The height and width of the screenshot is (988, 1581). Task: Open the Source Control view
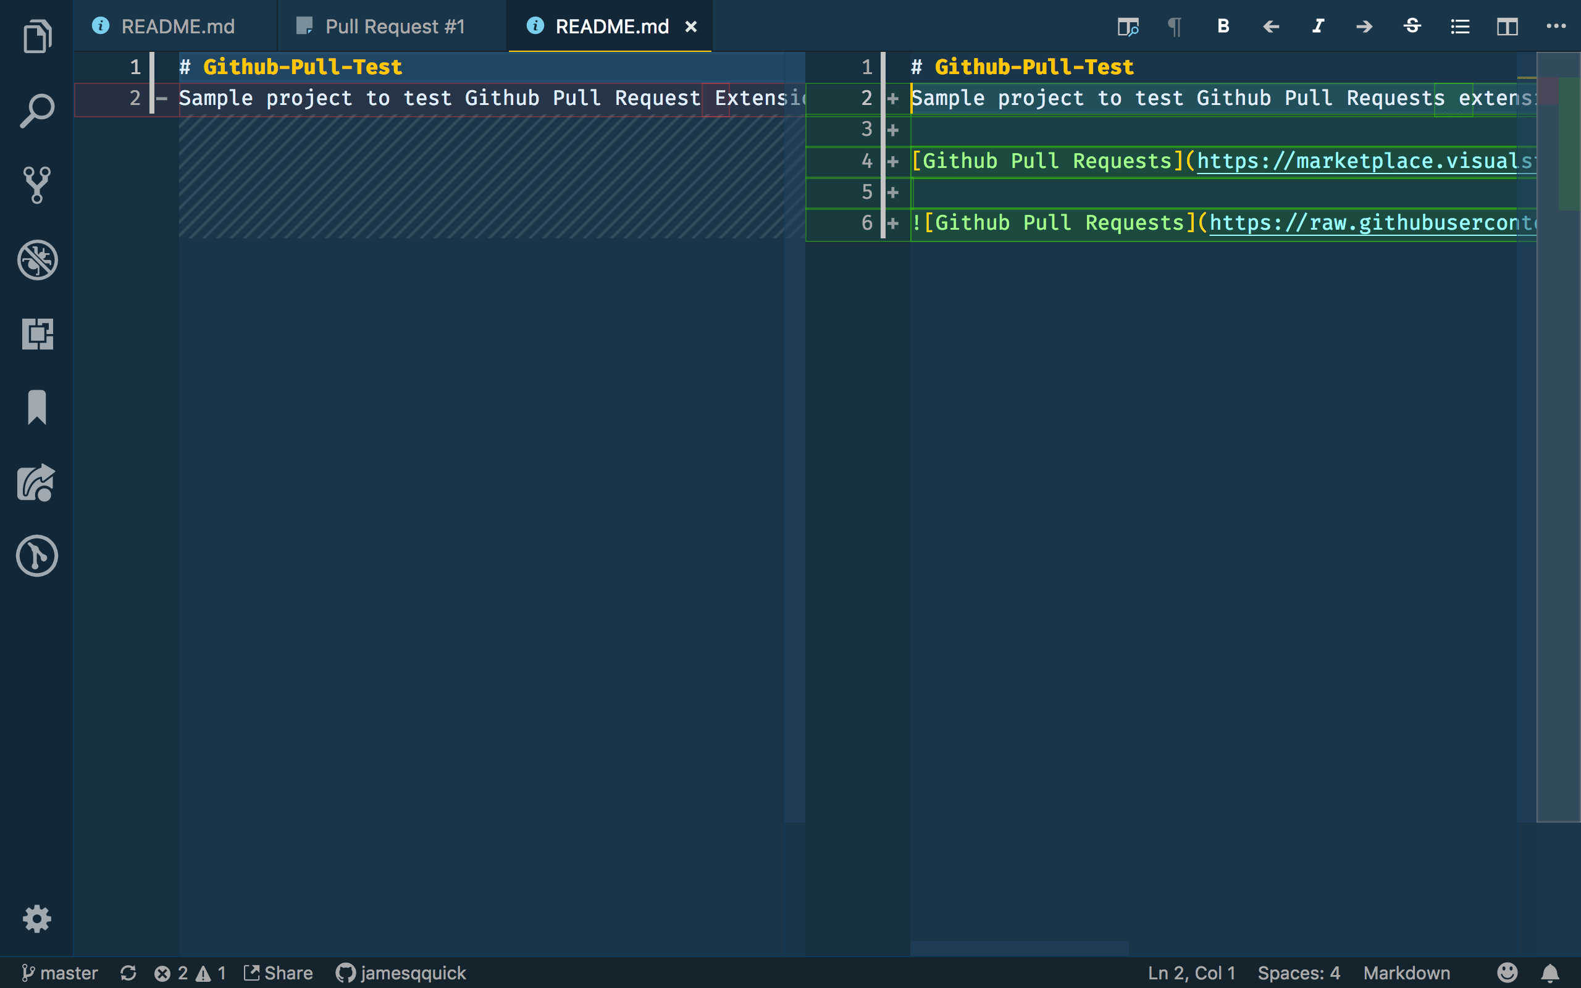[x=37, y=185]
